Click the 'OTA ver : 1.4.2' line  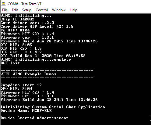21,52
